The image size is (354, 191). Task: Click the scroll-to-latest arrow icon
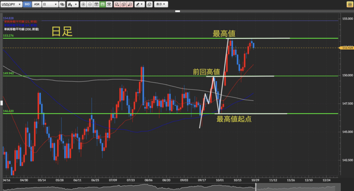coord(109,4)
